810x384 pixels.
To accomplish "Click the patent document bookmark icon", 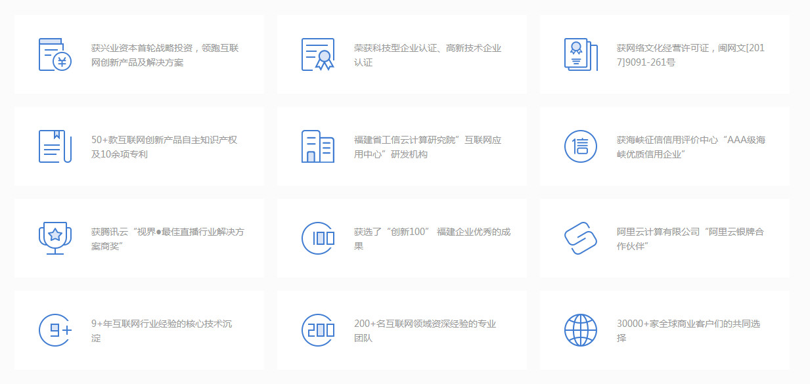I will click(x=55, y=146).
